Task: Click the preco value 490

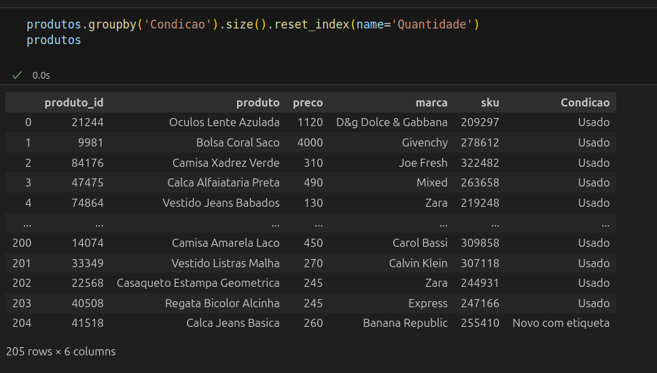Action: click(313, 182)
